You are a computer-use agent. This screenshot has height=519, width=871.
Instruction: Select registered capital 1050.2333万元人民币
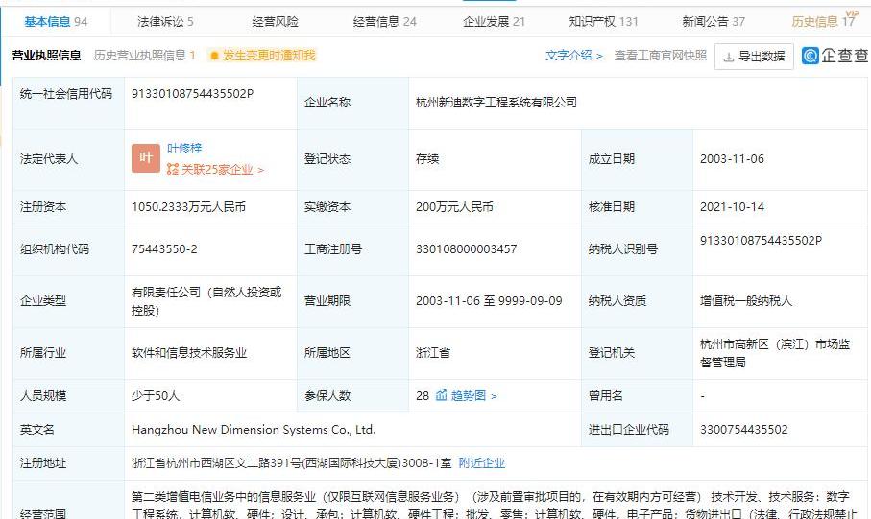[x=188, y=207]
